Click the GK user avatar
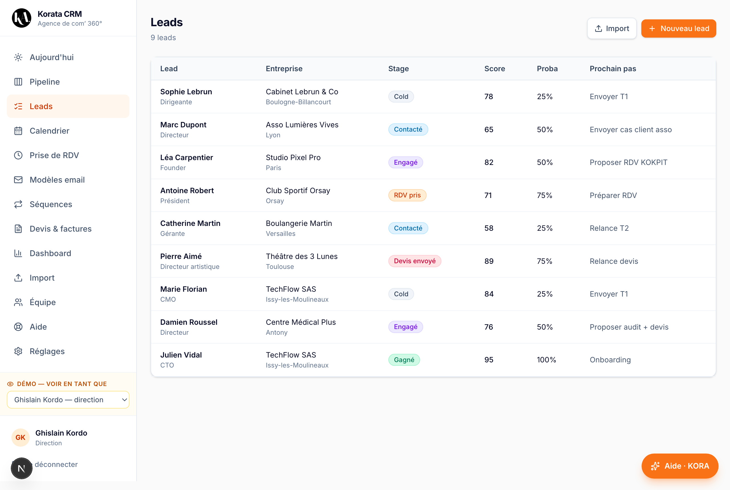The image size is (730, 490). [20, 438]
